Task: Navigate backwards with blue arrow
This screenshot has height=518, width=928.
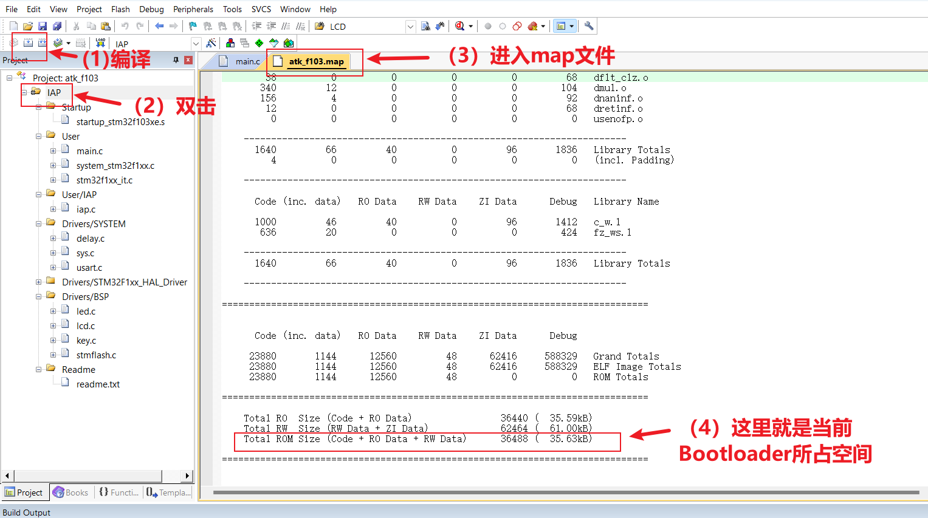Action: point(159,26)
